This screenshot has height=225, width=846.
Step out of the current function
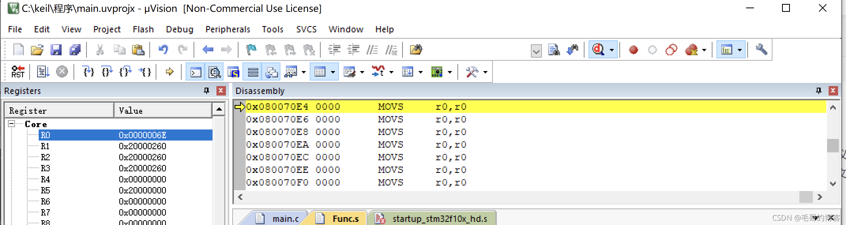coord(126,72)
